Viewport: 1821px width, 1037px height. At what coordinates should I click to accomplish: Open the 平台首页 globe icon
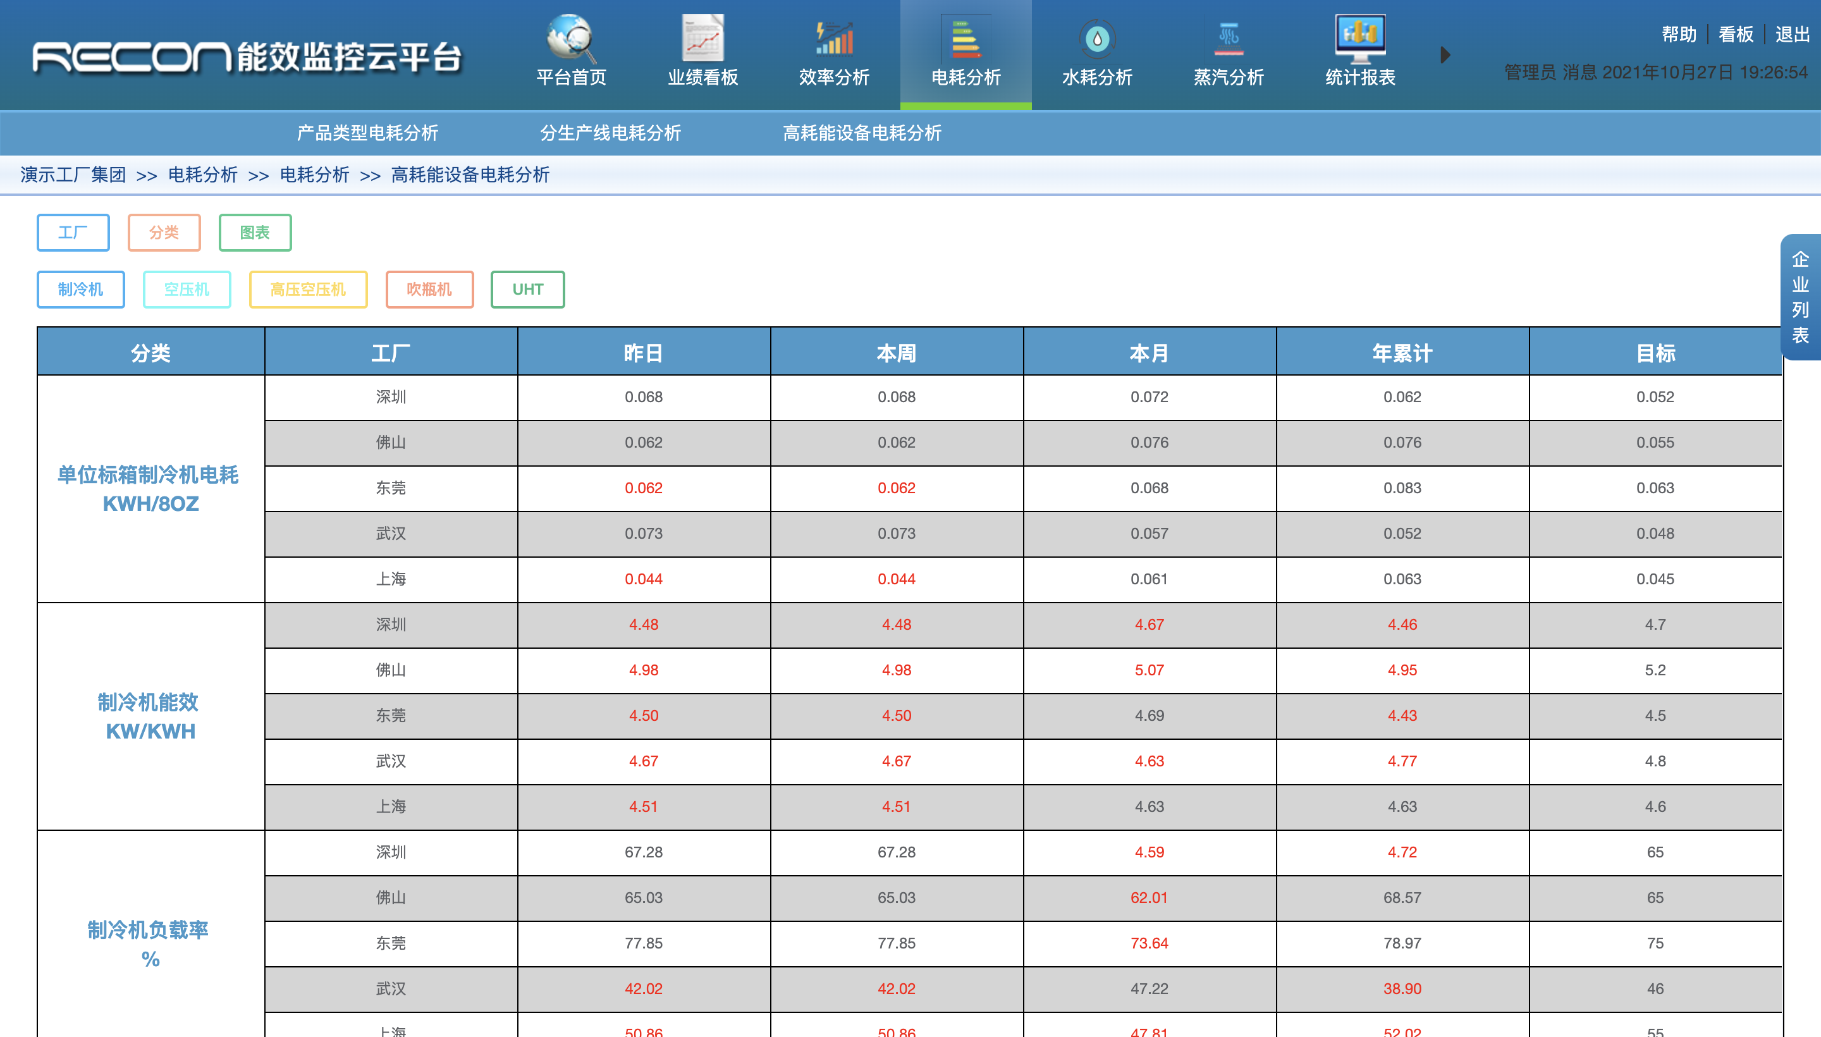point(571,38)
